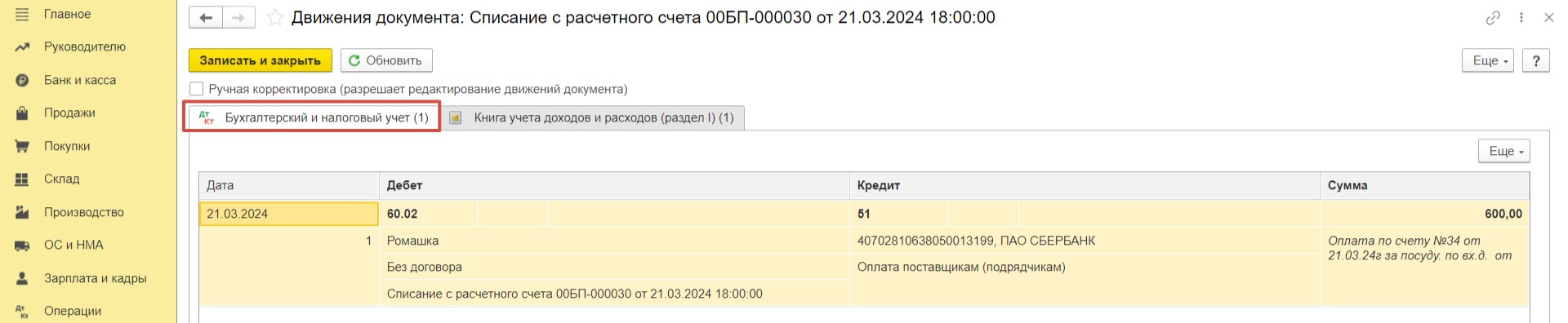This screenshot has height=323, width=1568.
Task: Expand the Еще dropdown above the table
Action: (x=1504, y=151)
